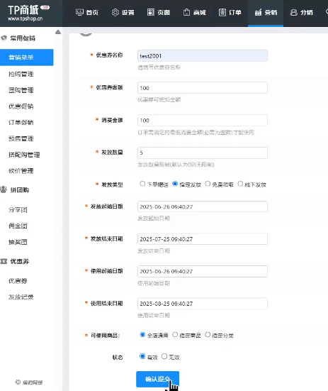Select the 指定商品 radio option
This screenshot has height=391, width=328.
coord(175,334)
